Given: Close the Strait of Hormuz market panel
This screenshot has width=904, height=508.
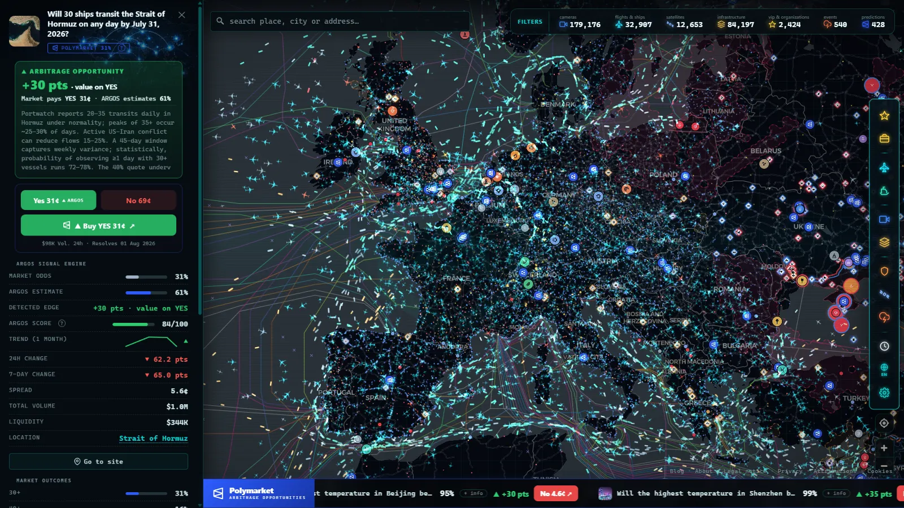Looking at the screenshot, I should pyautogui.click(x=181, y=15).
